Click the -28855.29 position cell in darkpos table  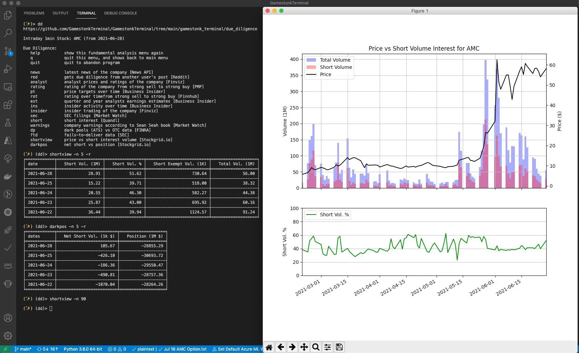tap(152, 246)
